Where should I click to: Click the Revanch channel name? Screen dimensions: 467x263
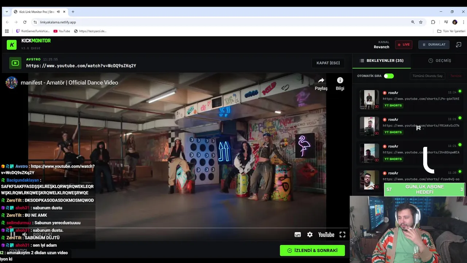(381, 47)
